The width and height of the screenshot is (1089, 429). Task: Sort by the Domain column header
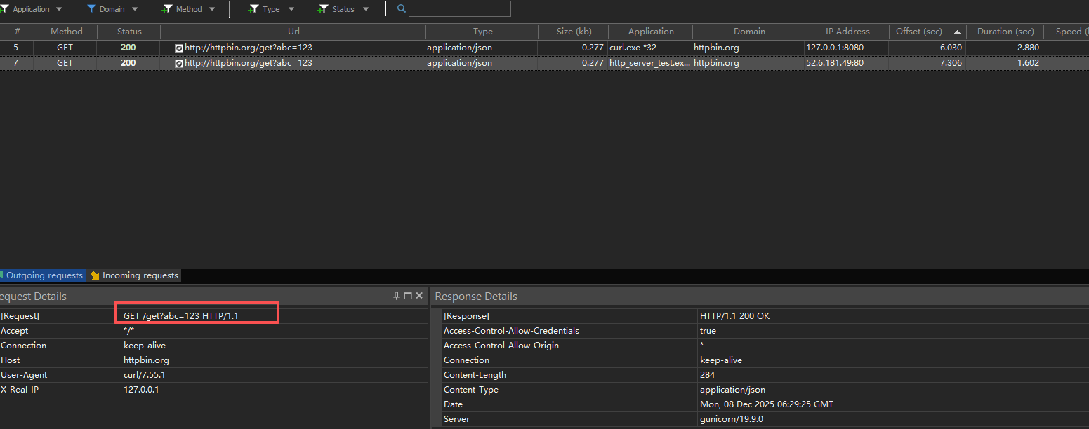tap(749, 32)
